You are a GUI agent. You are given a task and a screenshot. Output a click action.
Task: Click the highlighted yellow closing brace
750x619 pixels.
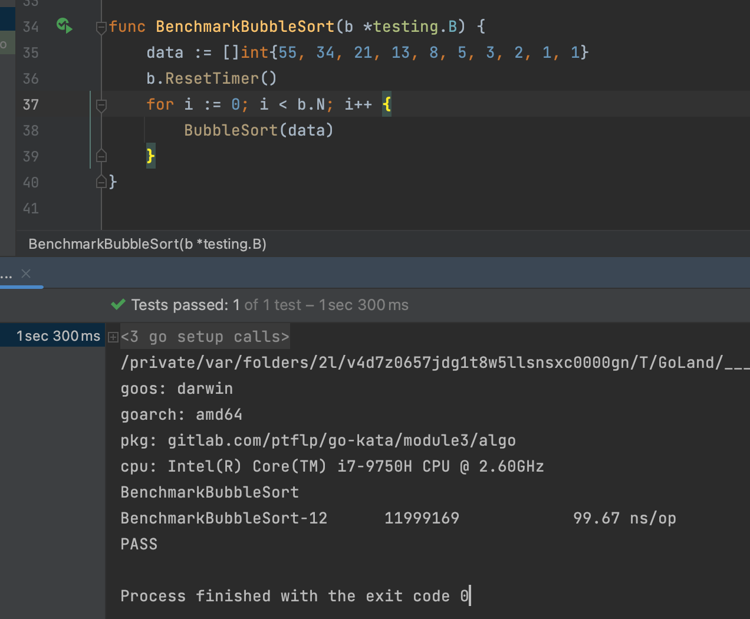(150, 156)
